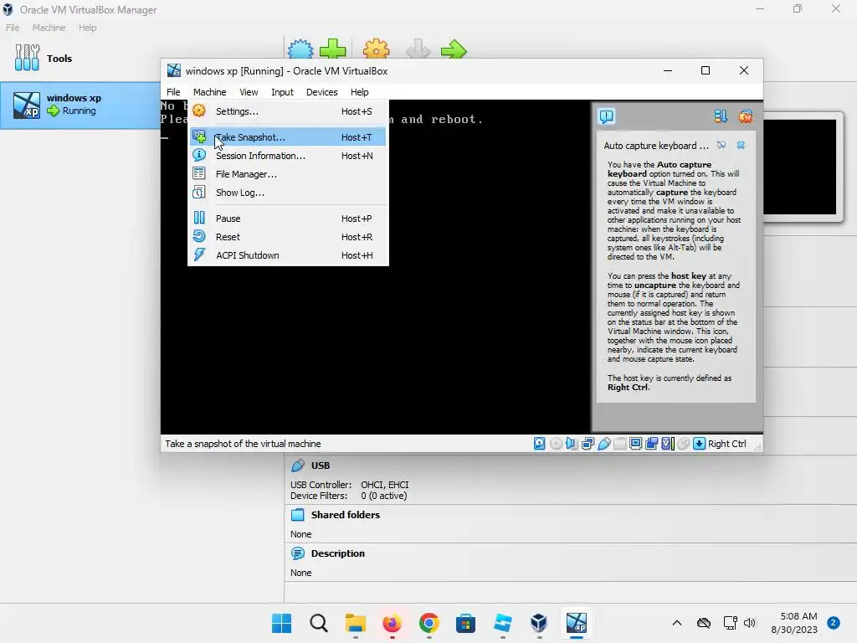Viewport: 857px width, 643px height.
Task: Click the green Show arrow icon in Manager
Action: pyautogui.click(x=454, y=49)
